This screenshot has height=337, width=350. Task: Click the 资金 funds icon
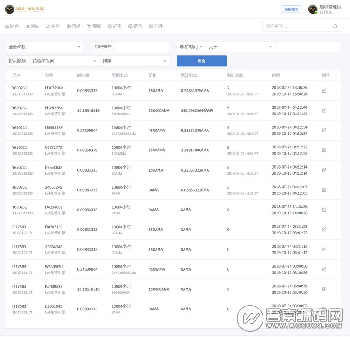coord(135,26)
